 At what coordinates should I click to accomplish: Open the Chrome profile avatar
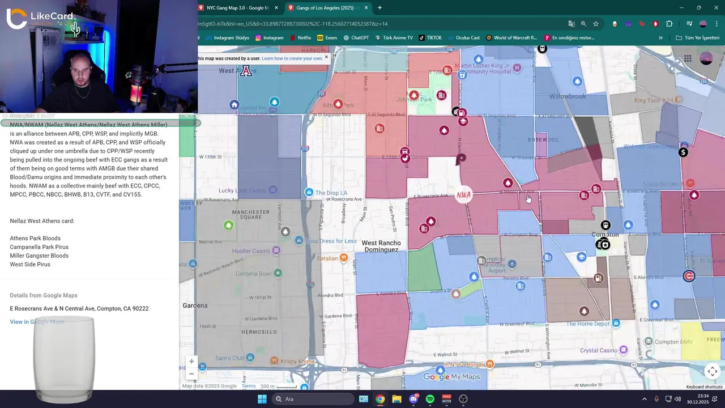[703, 24]
